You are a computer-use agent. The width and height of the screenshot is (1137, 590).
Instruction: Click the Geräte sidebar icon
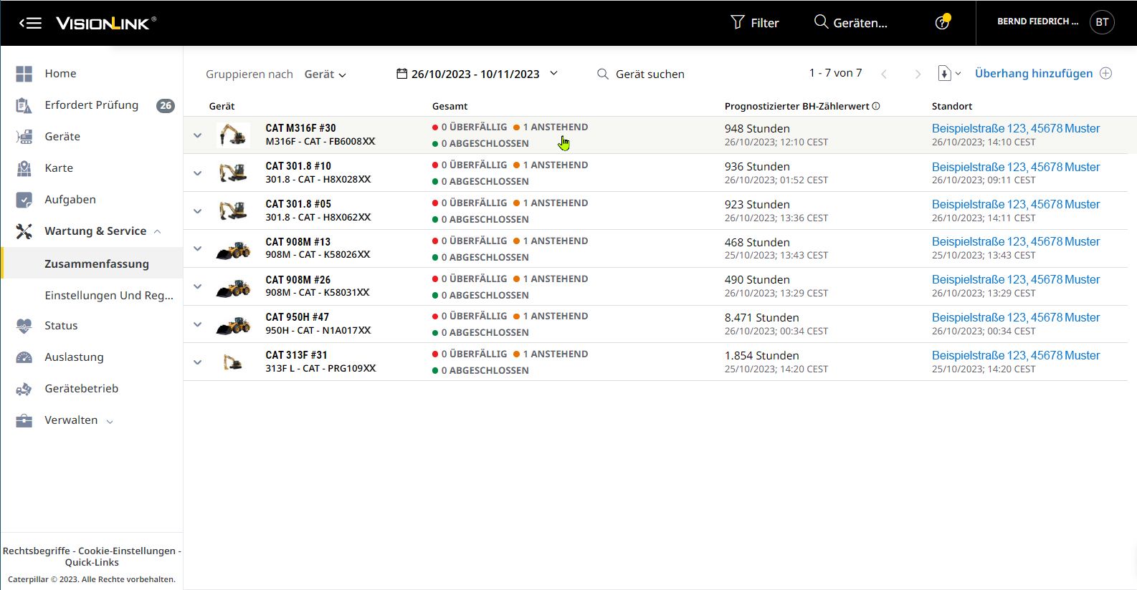pyautogui.click(x=24, y=137)
